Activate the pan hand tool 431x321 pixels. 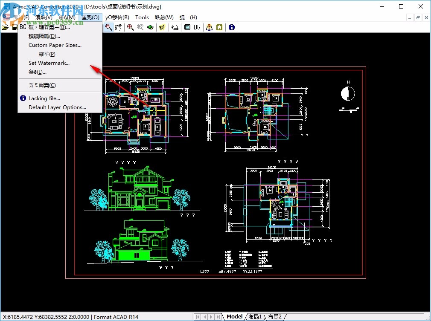(118, 27)
